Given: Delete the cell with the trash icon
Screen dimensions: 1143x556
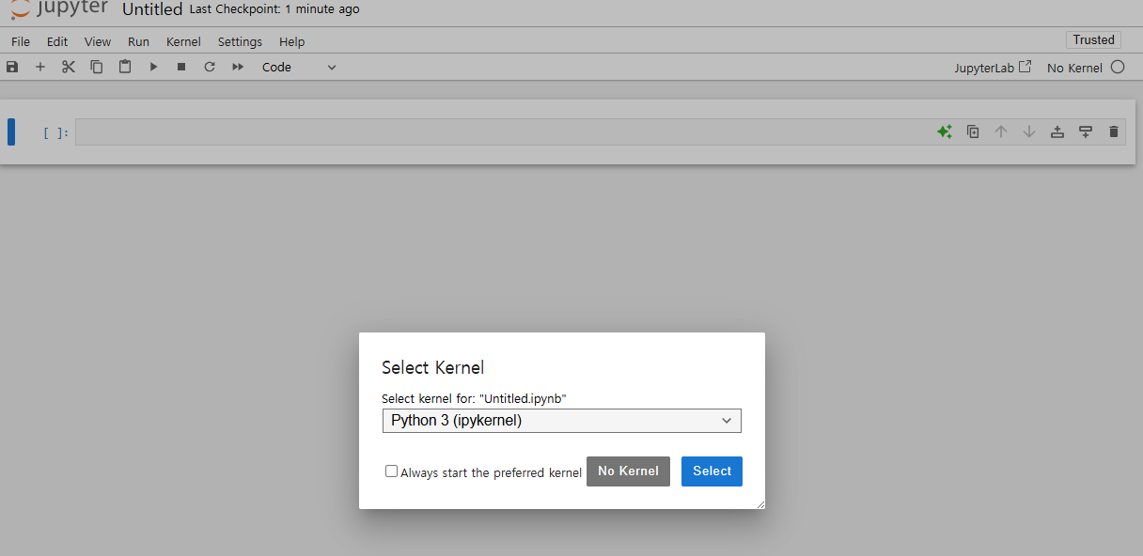Looking at the screenshot, I should tap(1114, 132).
